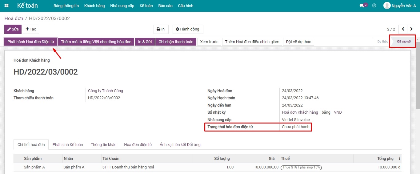Go to next record arrow

coord(412,29)
